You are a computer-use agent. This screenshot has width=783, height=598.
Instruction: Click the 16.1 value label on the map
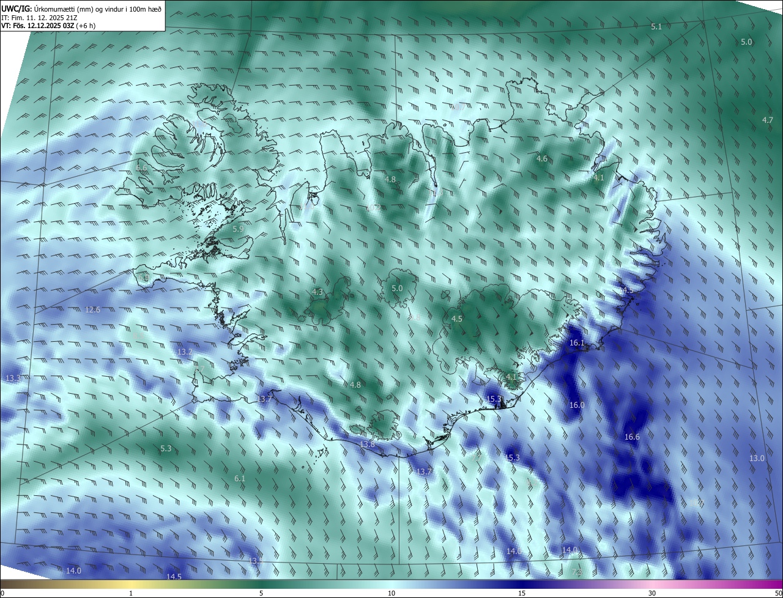tap(577, 343)
